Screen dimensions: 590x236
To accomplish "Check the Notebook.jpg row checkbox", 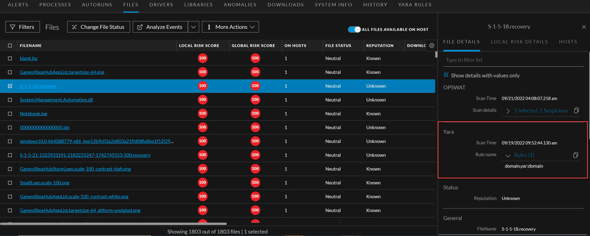I will [10, 114].
